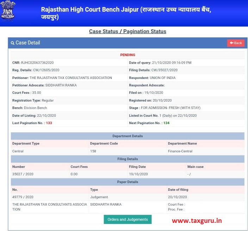Click the national emblem logo

tap(8, 11)
